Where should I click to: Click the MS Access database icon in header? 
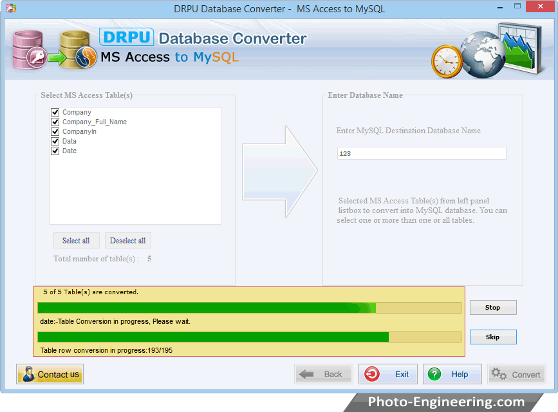[x=29, y=50]
